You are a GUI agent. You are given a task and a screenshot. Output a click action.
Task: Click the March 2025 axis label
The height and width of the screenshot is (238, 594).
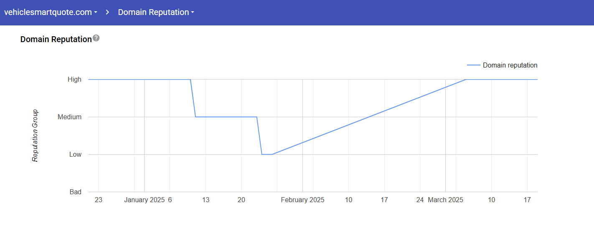coord(445,200)
